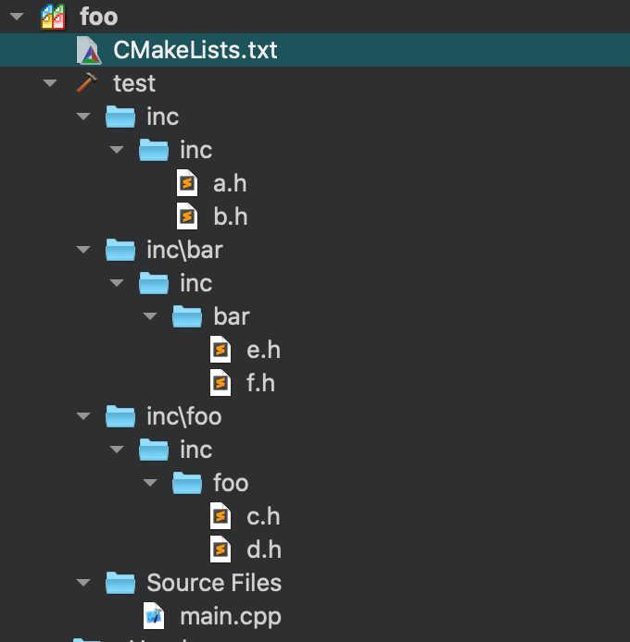
Task: Select the b.h header file
Action: (x=230, y=216)
